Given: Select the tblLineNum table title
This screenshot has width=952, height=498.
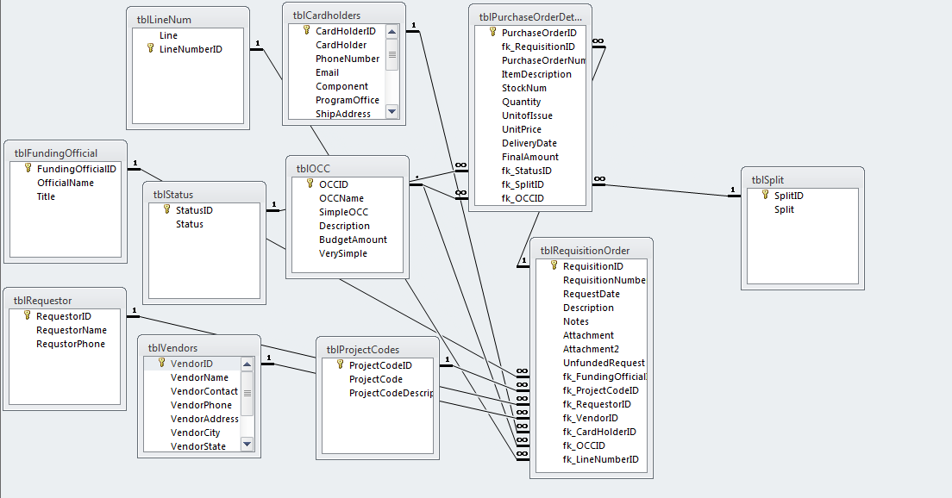Looking at the screenshot, I should [x=164, y=20].
